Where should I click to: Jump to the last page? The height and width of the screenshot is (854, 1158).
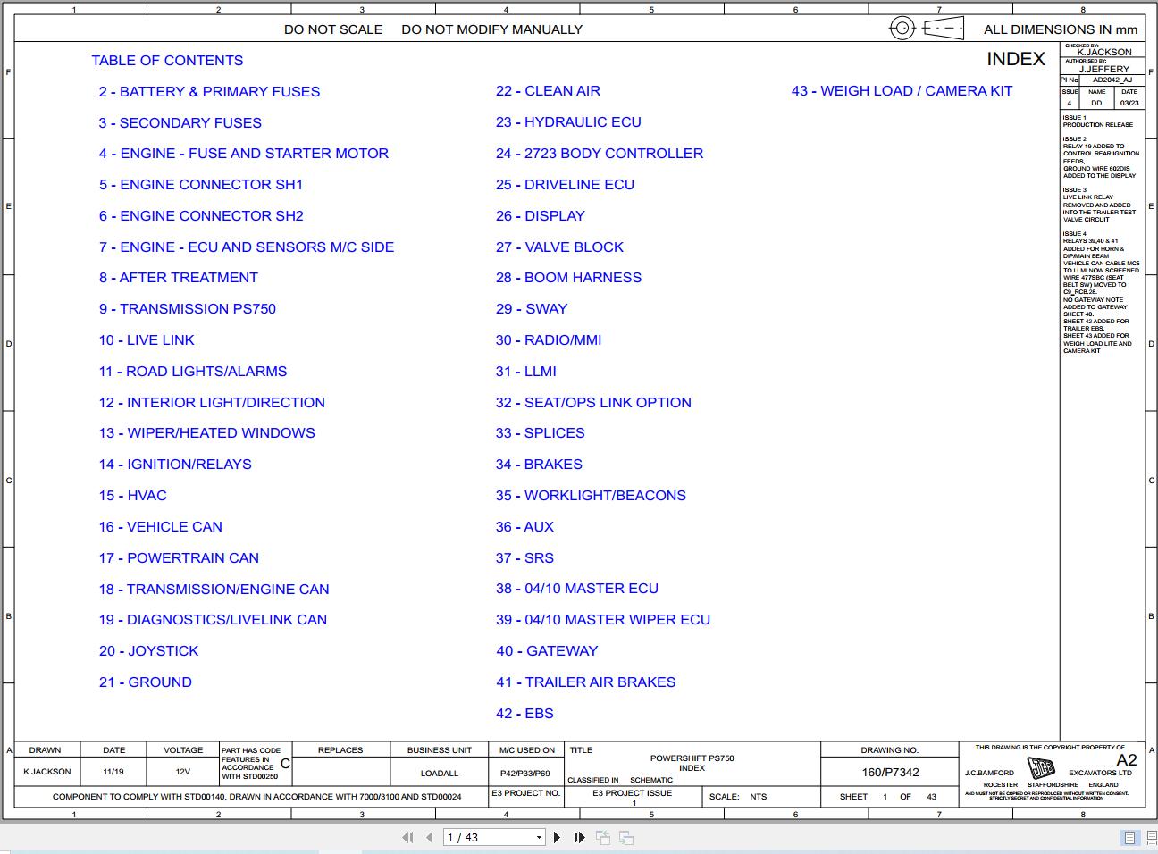coord(579,837)
